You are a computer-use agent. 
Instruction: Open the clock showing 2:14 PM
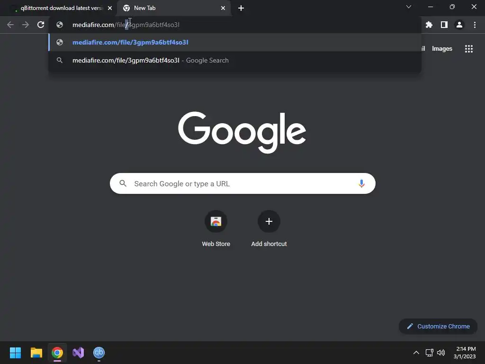coord(465,353)
